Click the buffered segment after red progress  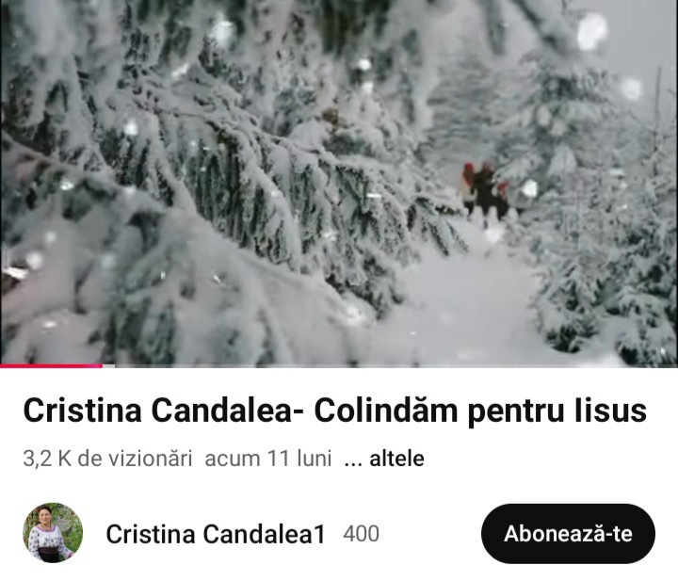109,365
